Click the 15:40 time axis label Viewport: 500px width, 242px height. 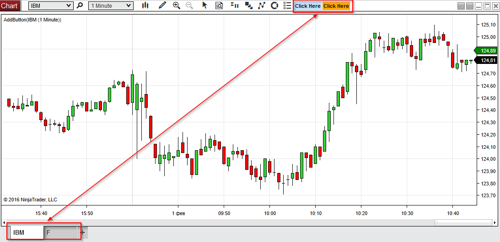tap(41, 213)
